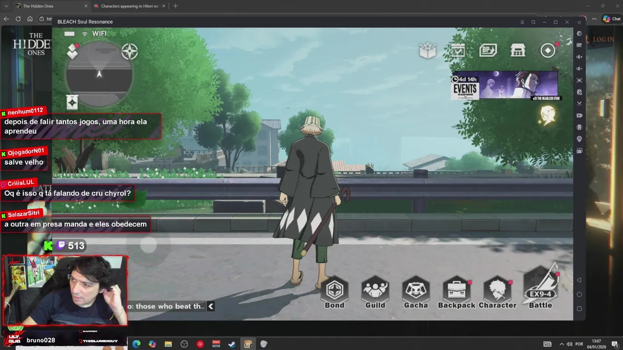Open browser tab search dropdown
Screen dimensions: 623x350
point(6,6)
